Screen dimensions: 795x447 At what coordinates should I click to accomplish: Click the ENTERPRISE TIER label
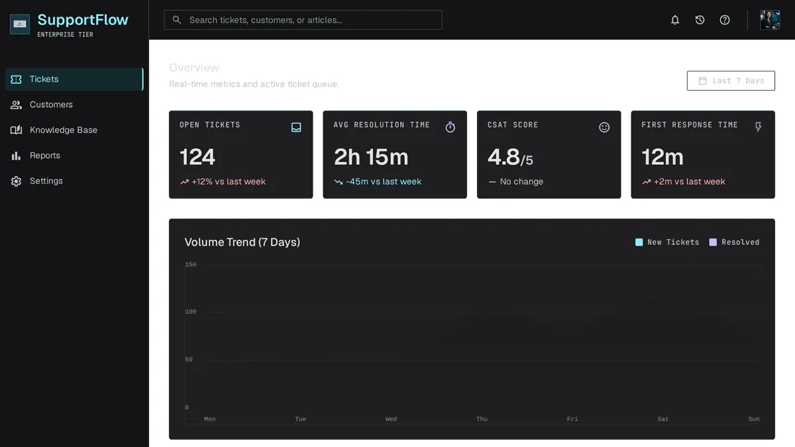pos(65,34)
